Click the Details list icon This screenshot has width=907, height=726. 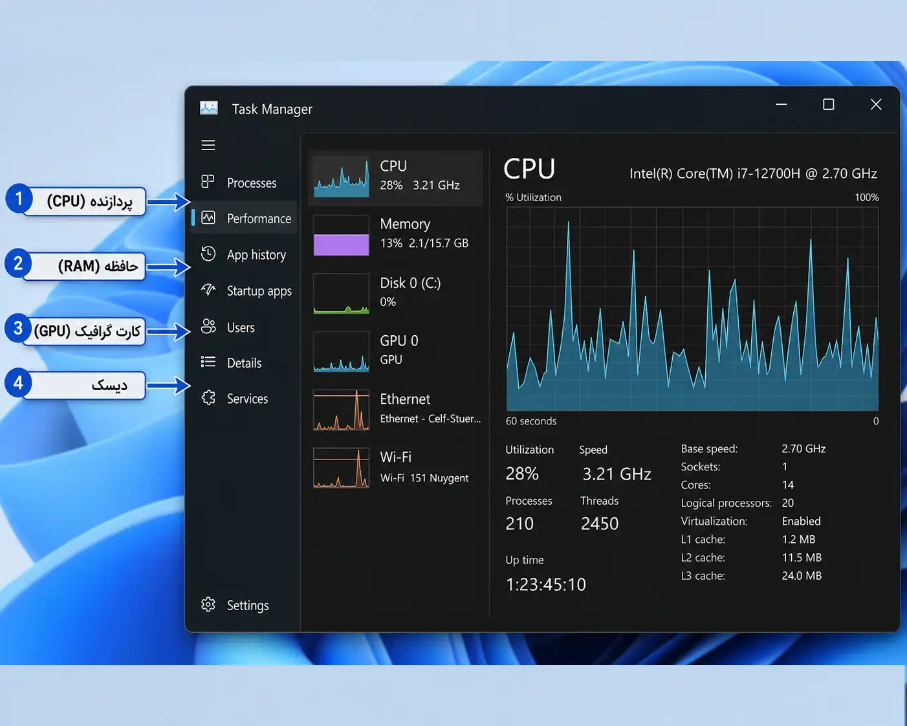(208, 362)
